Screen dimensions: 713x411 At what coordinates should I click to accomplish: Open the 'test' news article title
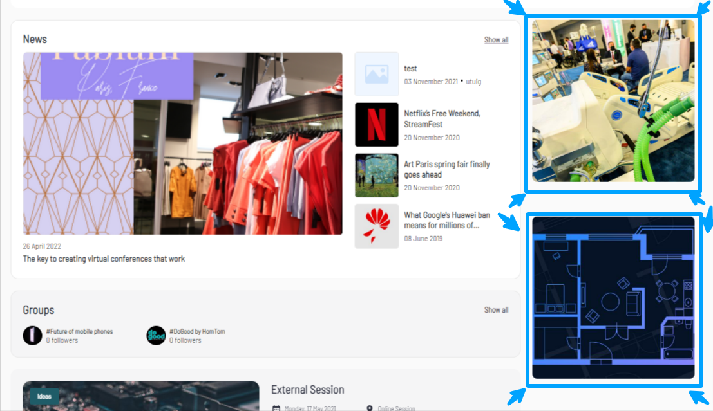click(410, 69)
